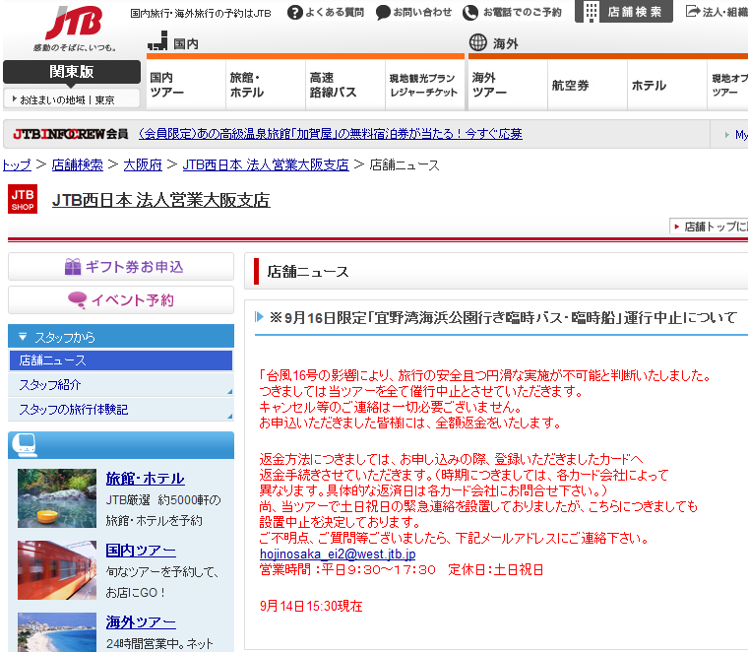The image size is (748, 652).
Task: Go to 店舗検索 breadcrumb link
Action: pos(78,165)
